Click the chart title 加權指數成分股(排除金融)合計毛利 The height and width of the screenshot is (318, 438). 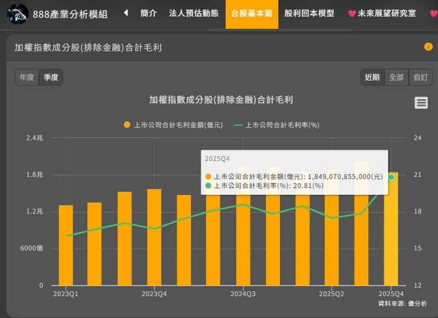tap(221, 99)
